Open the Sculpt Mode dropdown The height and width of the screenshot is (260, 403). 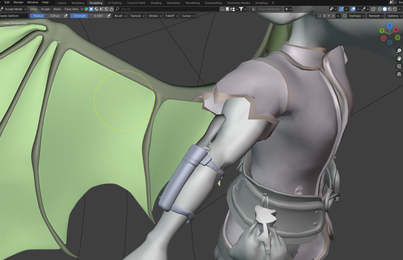pos(13,9)
